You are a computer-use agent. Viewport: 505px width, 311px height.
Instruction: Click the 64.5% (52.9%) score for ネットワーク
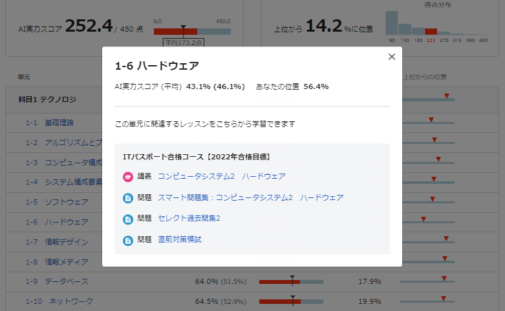[x=220, y=301]
